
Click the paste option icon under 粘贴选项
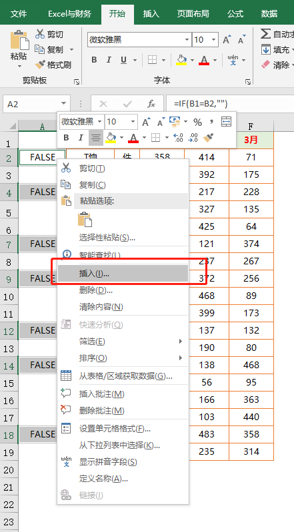coord(85,220)
